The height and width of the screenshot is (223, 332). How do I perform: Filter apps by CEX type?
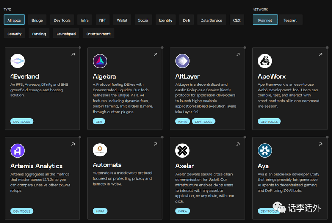pos(237,20)
